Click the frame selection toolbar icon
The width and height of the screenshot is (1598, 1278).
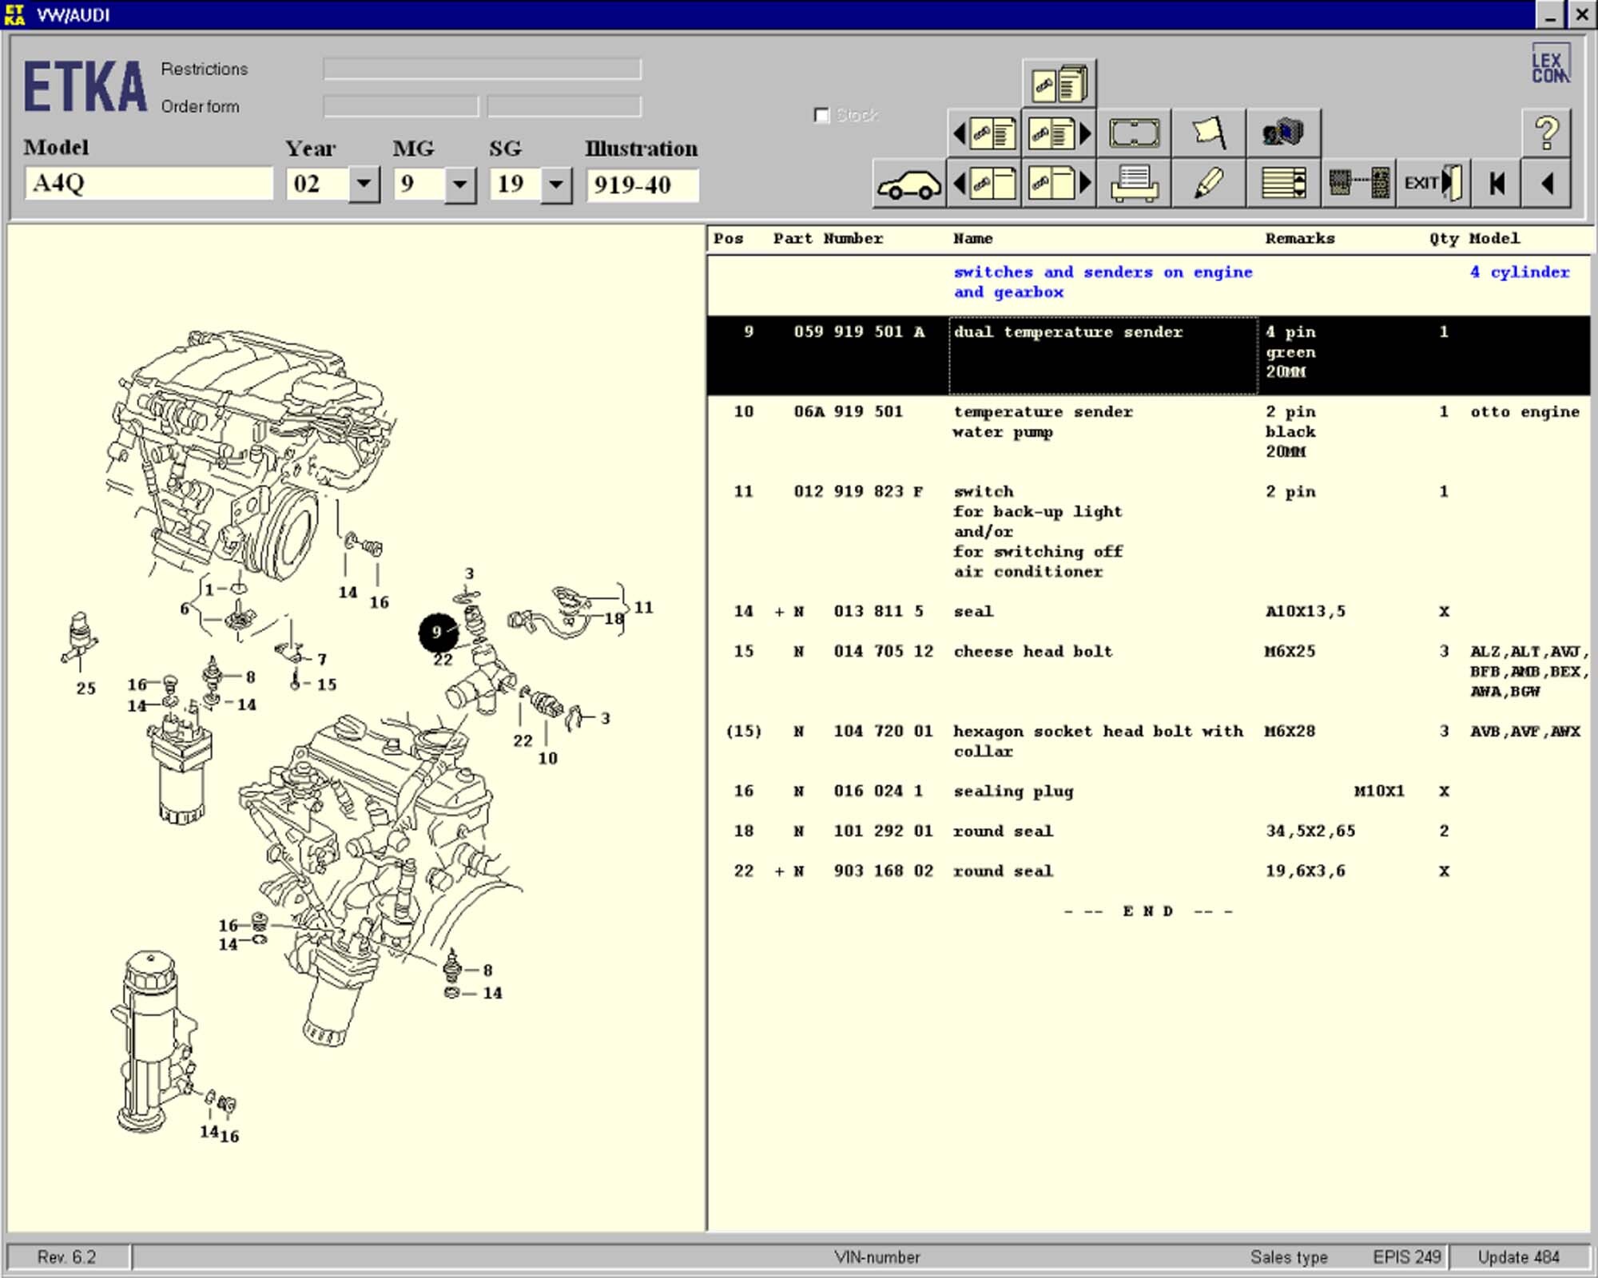coord(1134,133)
